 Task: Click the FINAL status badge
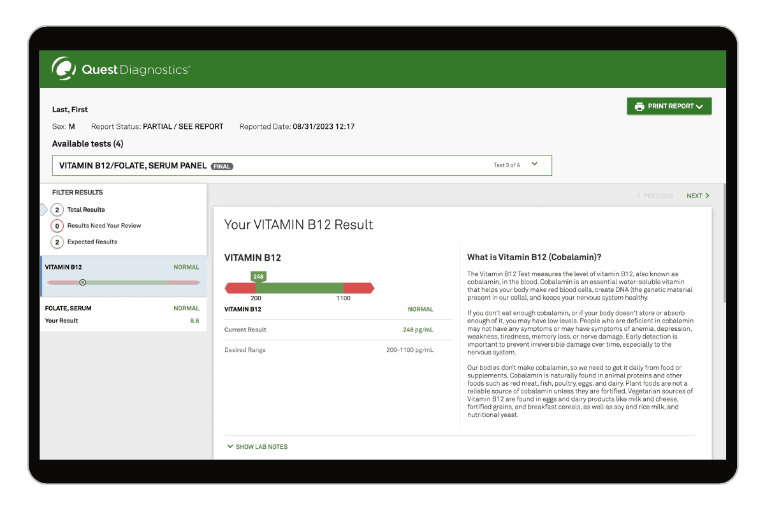pos(222,166)
